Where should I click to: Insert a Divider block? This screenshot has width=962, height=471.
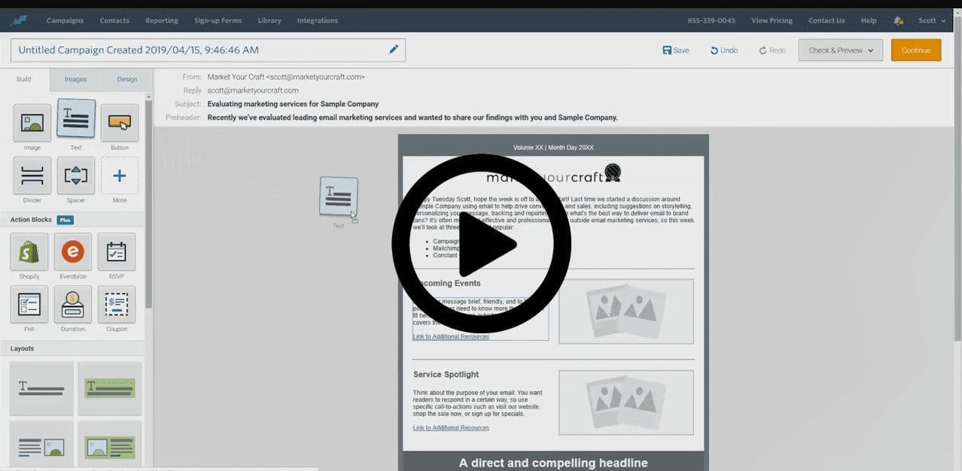(31, 175)
